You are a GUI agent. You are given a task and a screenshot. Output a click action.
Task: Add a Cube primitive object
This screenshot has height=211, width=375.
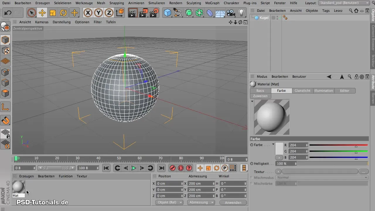point(168,13)
